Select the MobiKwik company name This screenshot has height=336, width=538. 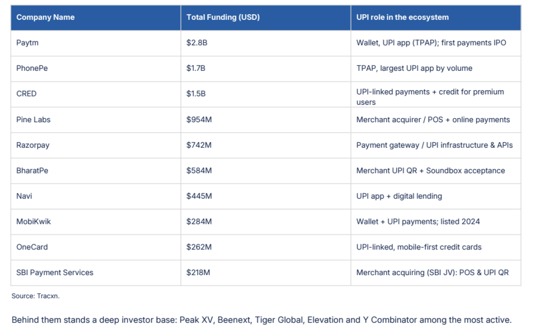click(33, 221)
